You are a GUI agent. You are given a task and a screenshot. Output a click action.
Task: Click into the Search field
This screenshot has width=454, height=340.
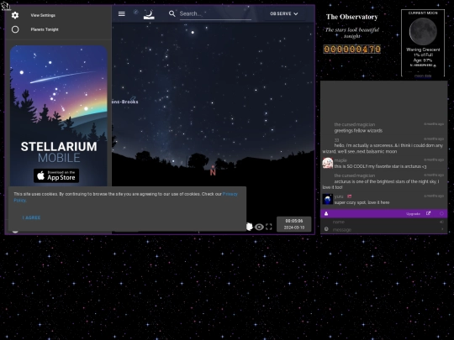pyautogui.click(x=215, y=14)
